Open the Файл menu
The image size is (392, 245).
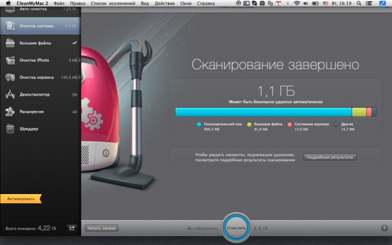[59, 3]
